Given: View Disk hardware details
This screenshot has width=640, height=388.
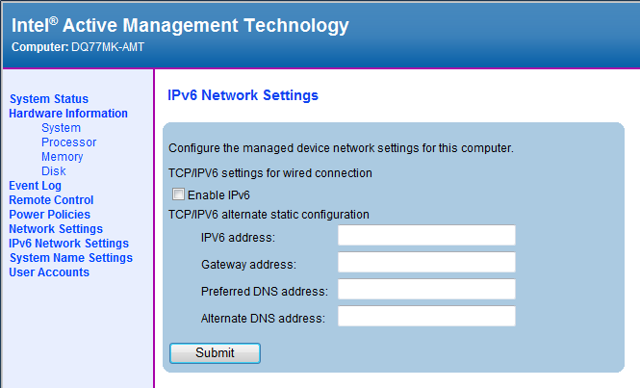Looking at the screenshot, I should (x=54, y=171).
